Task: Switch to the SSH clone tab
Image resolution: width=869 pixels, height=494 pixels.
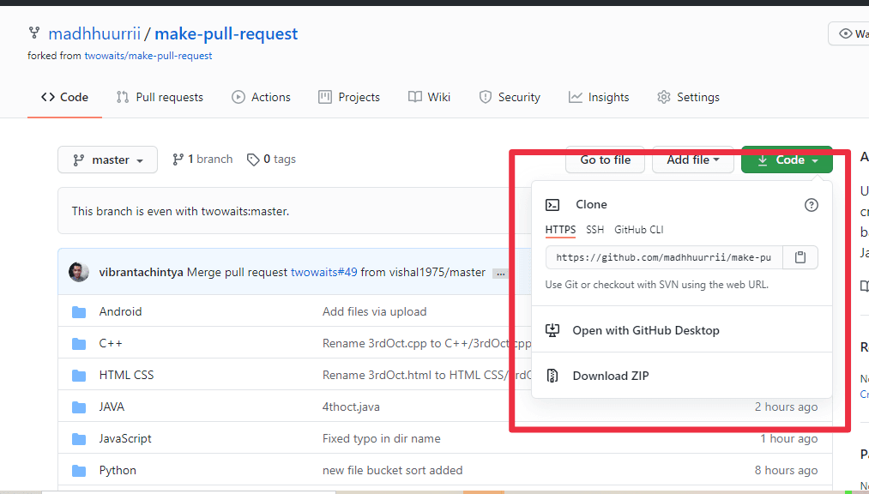Action: pyautogui.click(x=594, y=230)
